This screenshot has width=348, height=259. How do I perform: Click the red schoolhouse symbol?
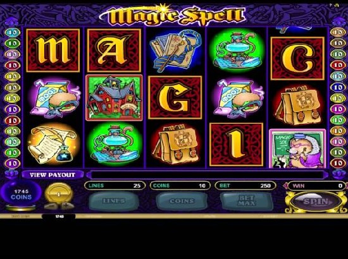(114, 98)
